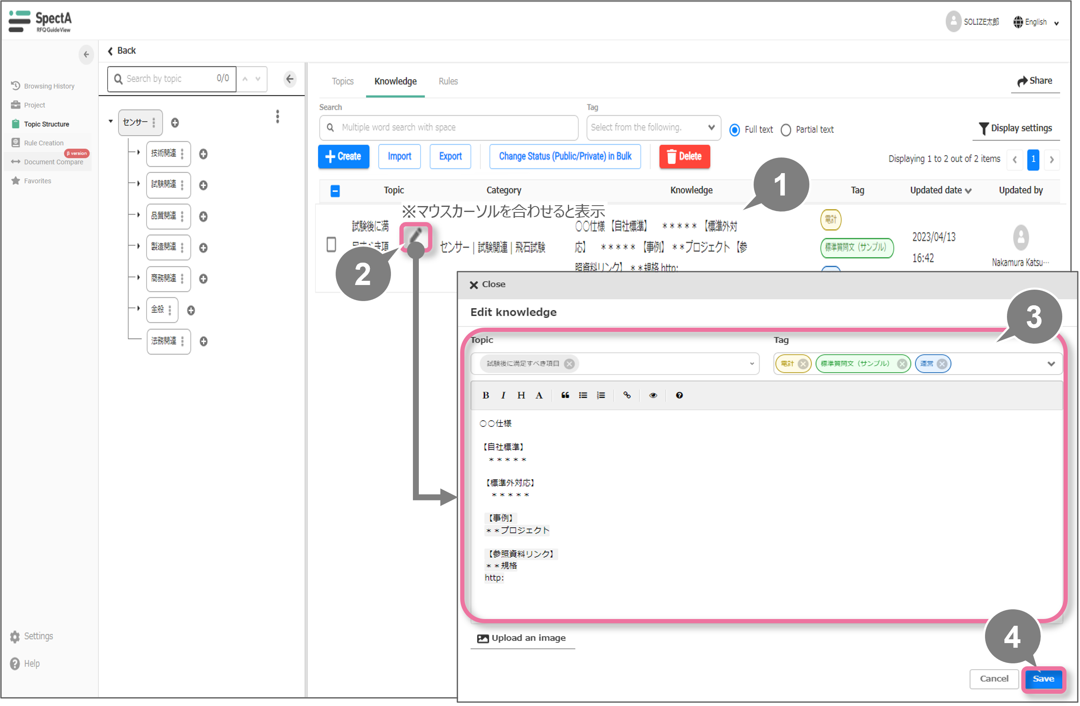
Task: Open the Tag filter dropdown
Action: [653, 128]
